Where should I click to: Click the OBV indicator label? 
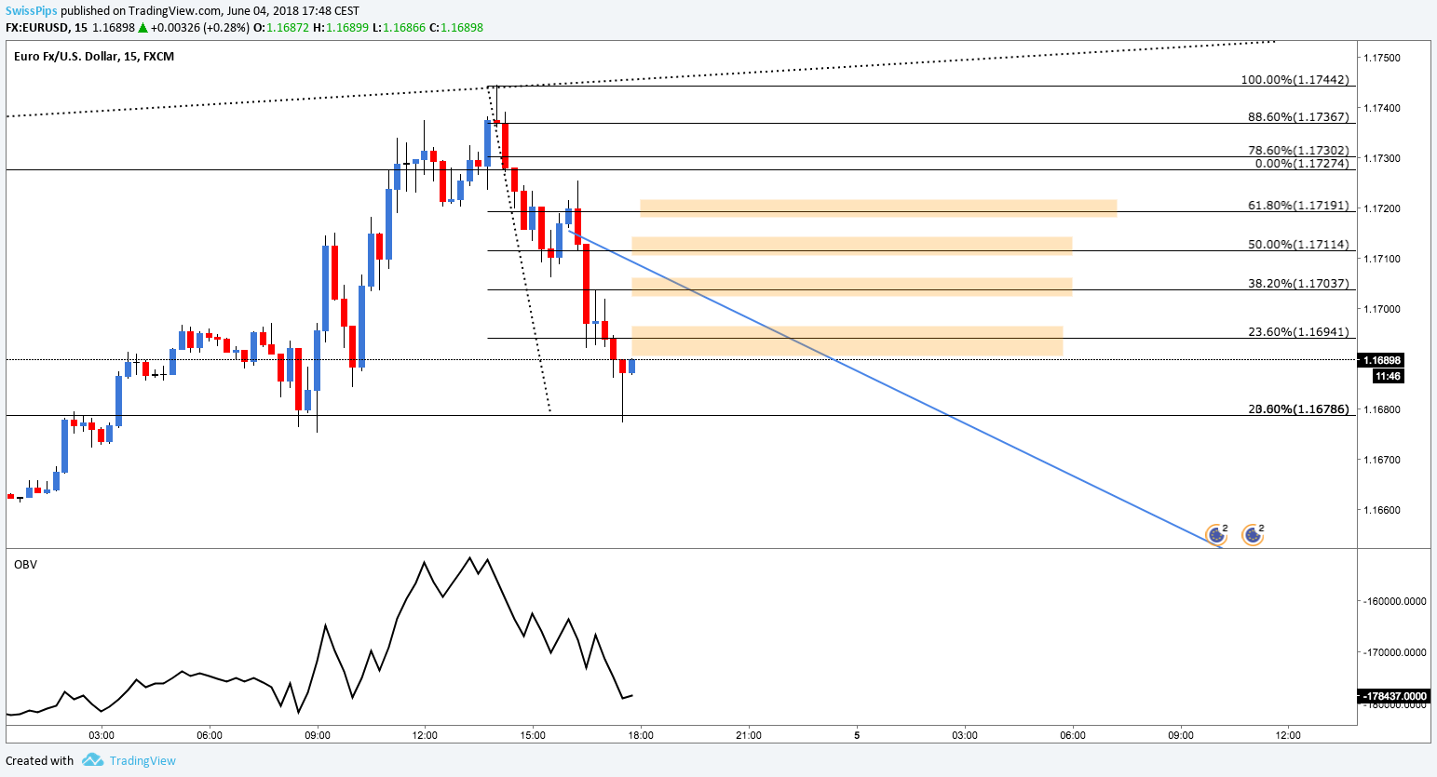point(25,564)
